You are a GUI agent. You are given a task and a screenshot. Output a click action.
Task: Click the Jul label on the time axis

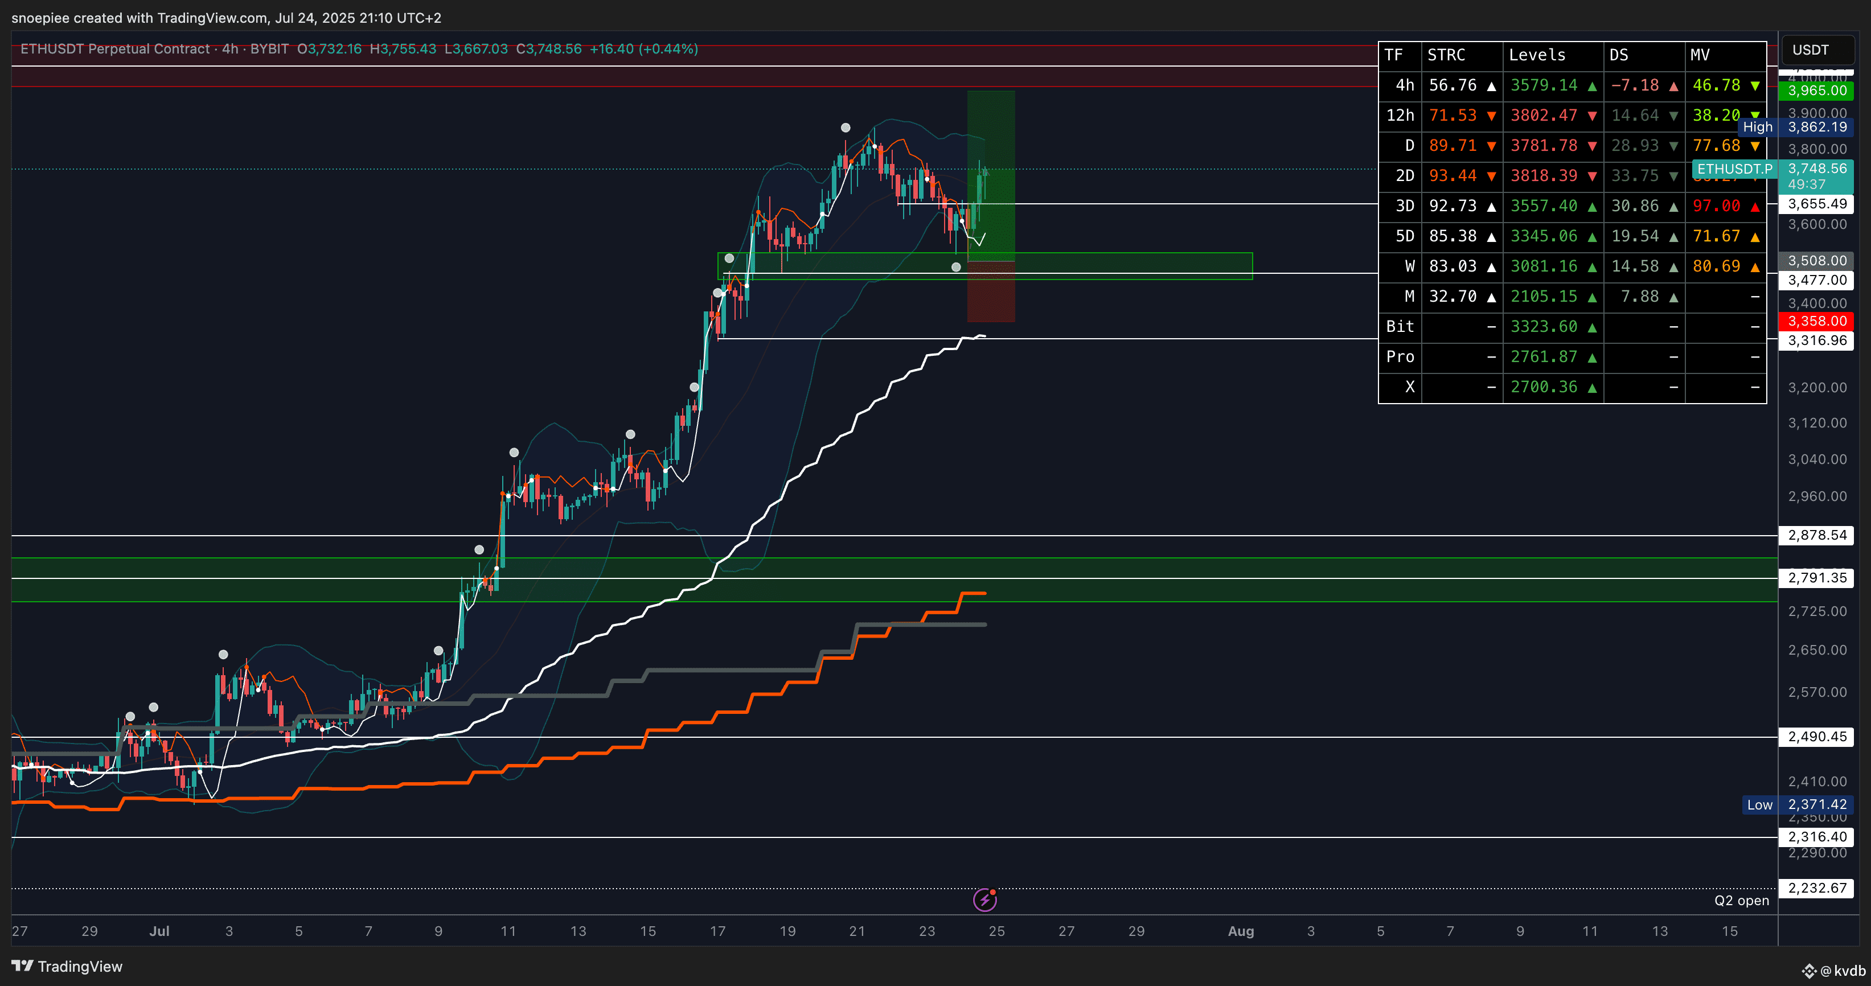pyautogui.click(x=159, y=931)
